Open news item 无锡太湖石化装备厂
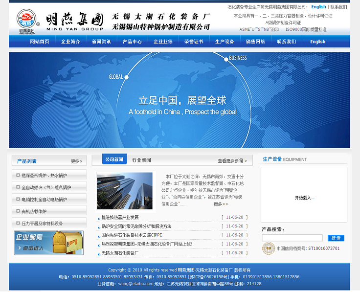The image size is (360, 292). [x=120, y=253]
